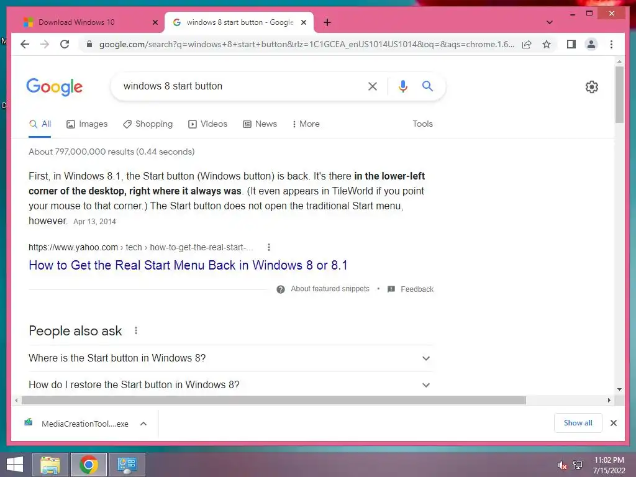636x477 pixels.
Task: Click the network tray icon
Action: coord(578,465)
